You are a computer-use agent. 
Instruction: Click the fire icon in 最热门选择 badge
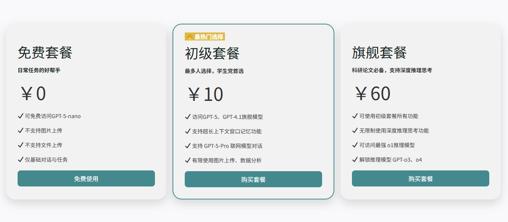click(190, 37)
